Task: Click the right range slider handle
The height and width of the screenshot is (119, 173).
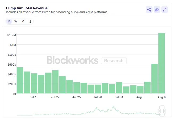Action: click(164, 111)
